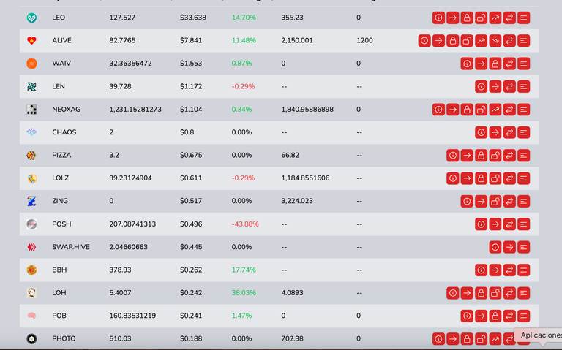Click the undelegate trend-down icon for ALIVE

pyautogui.click(x=495, y=40)
